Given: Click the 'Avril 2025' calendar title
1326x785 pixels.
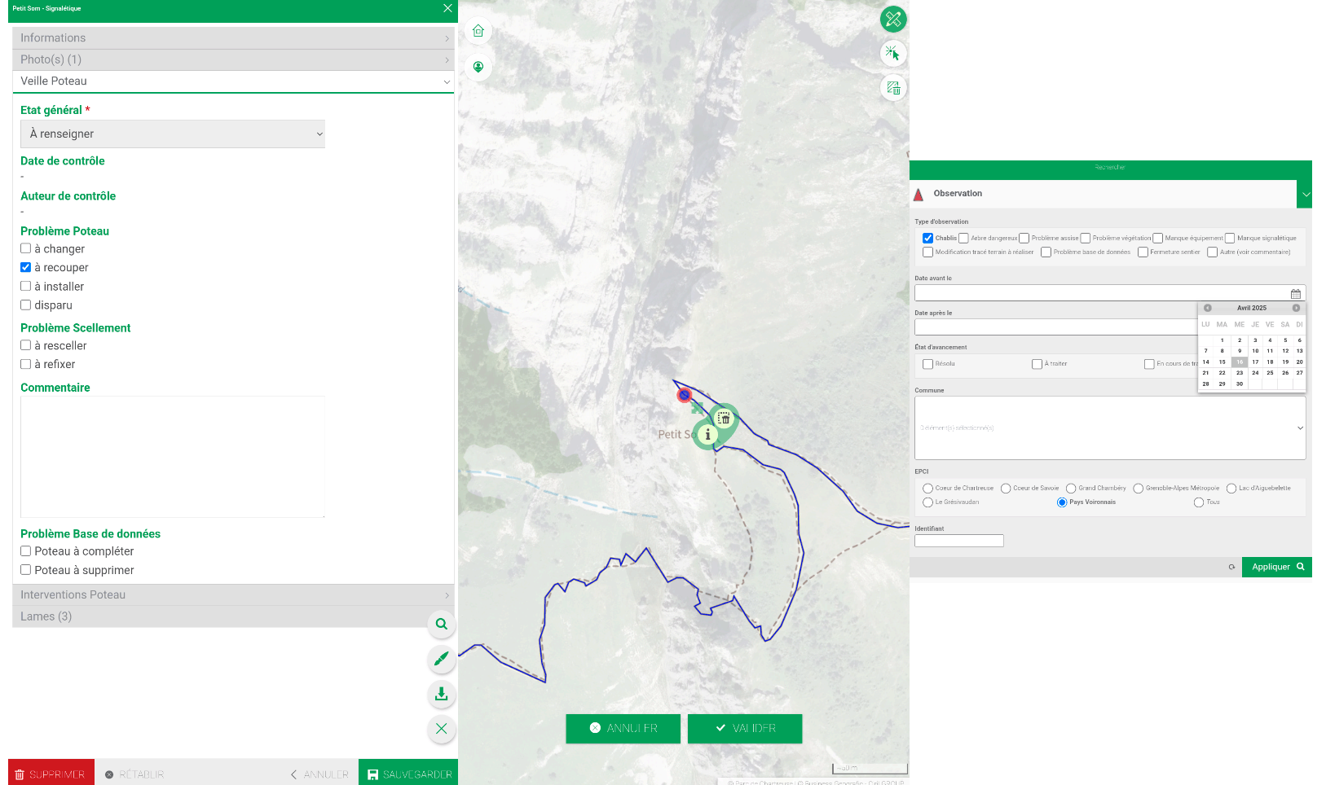Looking at the screenshot, I should point(1252,308).
